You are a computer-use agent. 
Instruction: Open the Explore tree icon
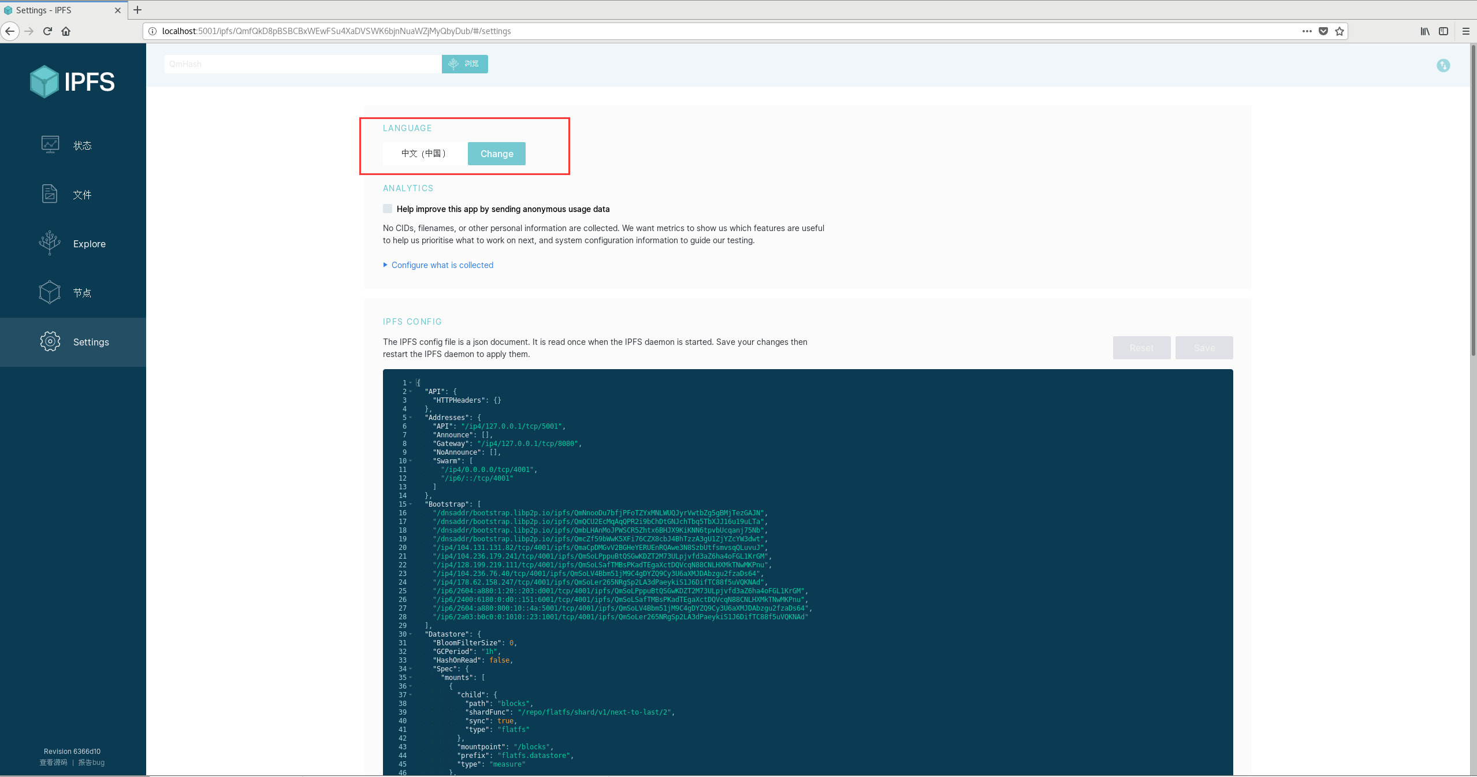[x=50, y=243]
